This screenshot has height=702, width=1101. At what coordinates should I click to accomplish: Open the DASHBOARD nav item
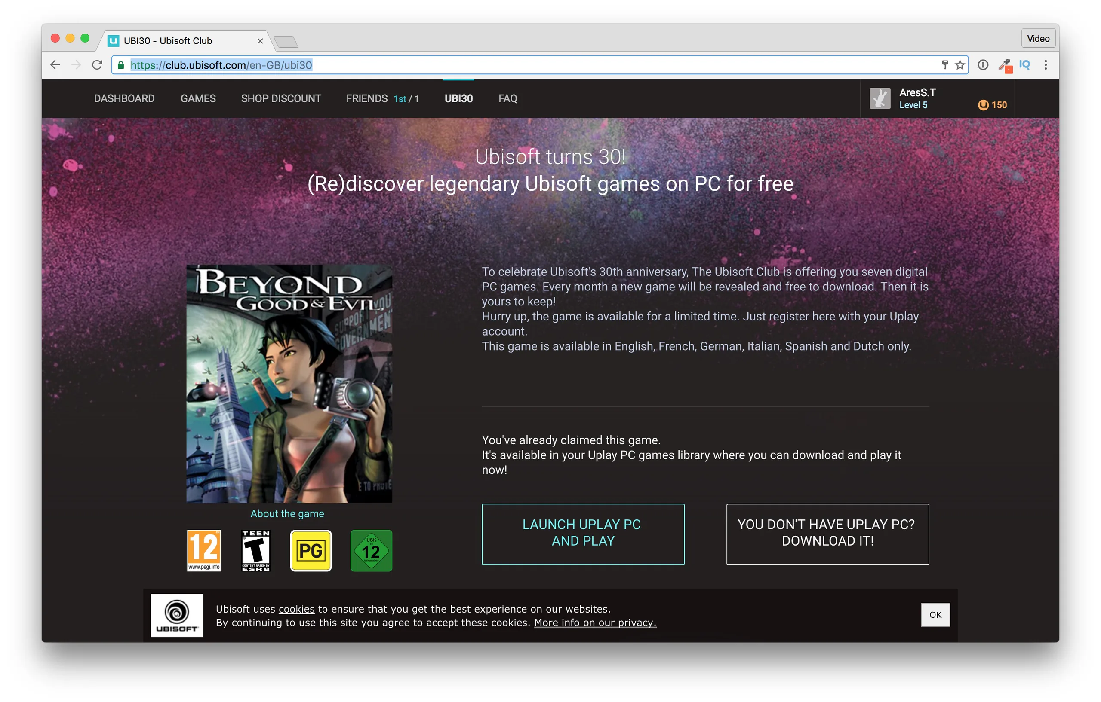(124, 99)
